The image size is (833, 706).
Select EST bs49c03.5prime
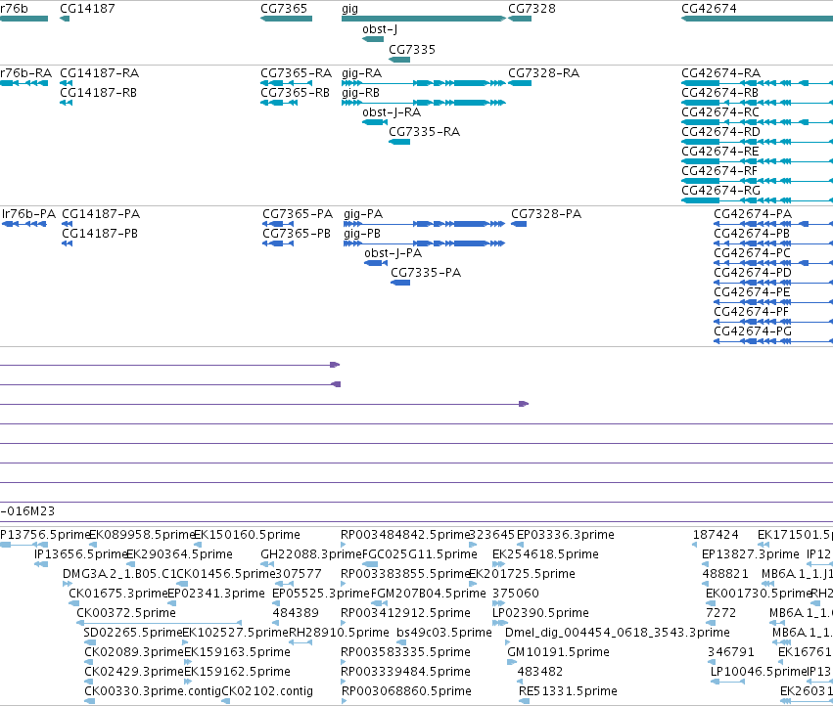pos(444,633)
